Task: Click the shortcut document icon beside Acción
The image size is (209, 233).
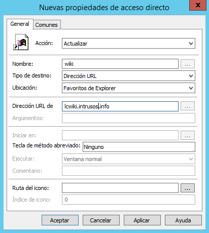Action: point(21,42)
